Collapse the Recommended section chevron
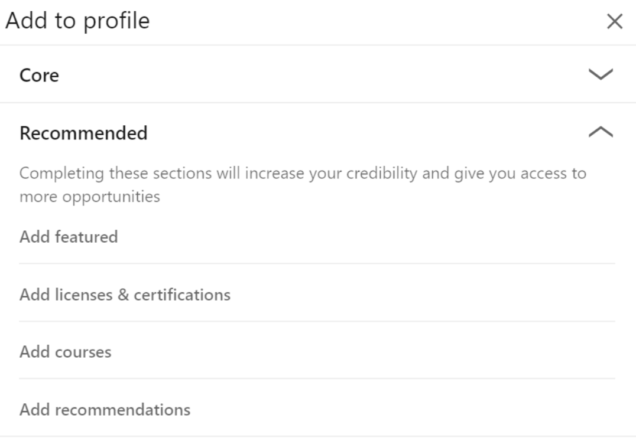 click(x=602, y=133)
